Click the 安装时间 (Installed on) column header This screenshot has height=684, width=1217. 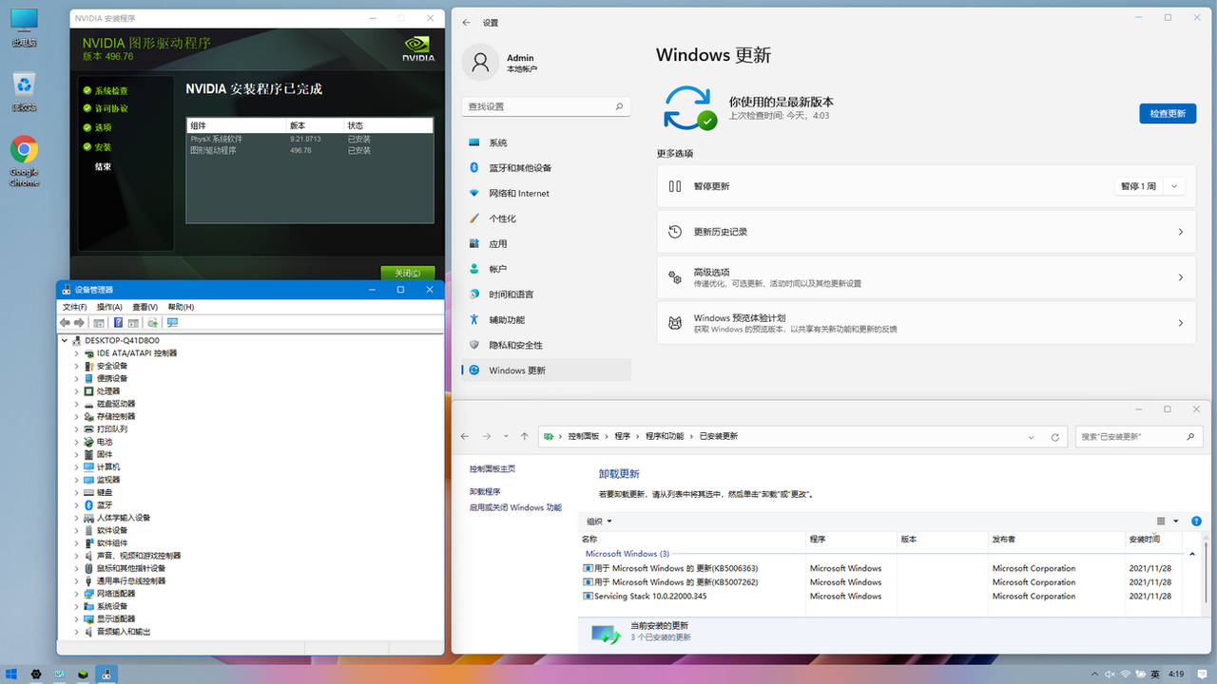tap(1153, 540)
